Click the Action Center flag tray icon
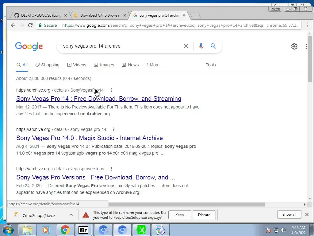 tap(268, 230)
